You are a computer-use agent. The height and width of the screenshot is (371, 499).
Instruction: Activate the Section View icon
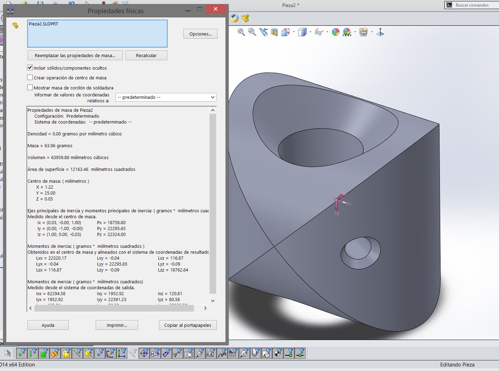[x=274, y=32]
